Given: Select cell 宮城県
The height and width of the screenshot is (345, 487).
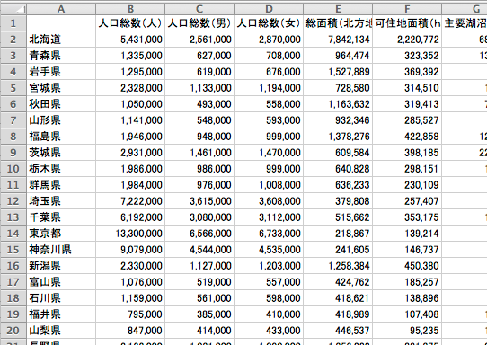Looking at the screenshot, I should [x=61, y=88].
